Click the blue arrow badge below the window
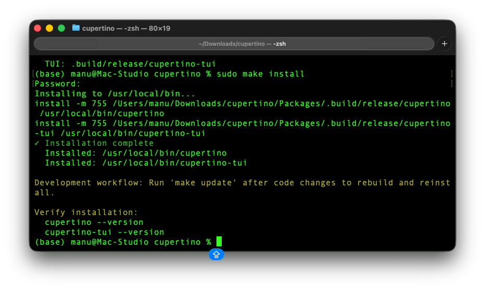 point(216,255)
